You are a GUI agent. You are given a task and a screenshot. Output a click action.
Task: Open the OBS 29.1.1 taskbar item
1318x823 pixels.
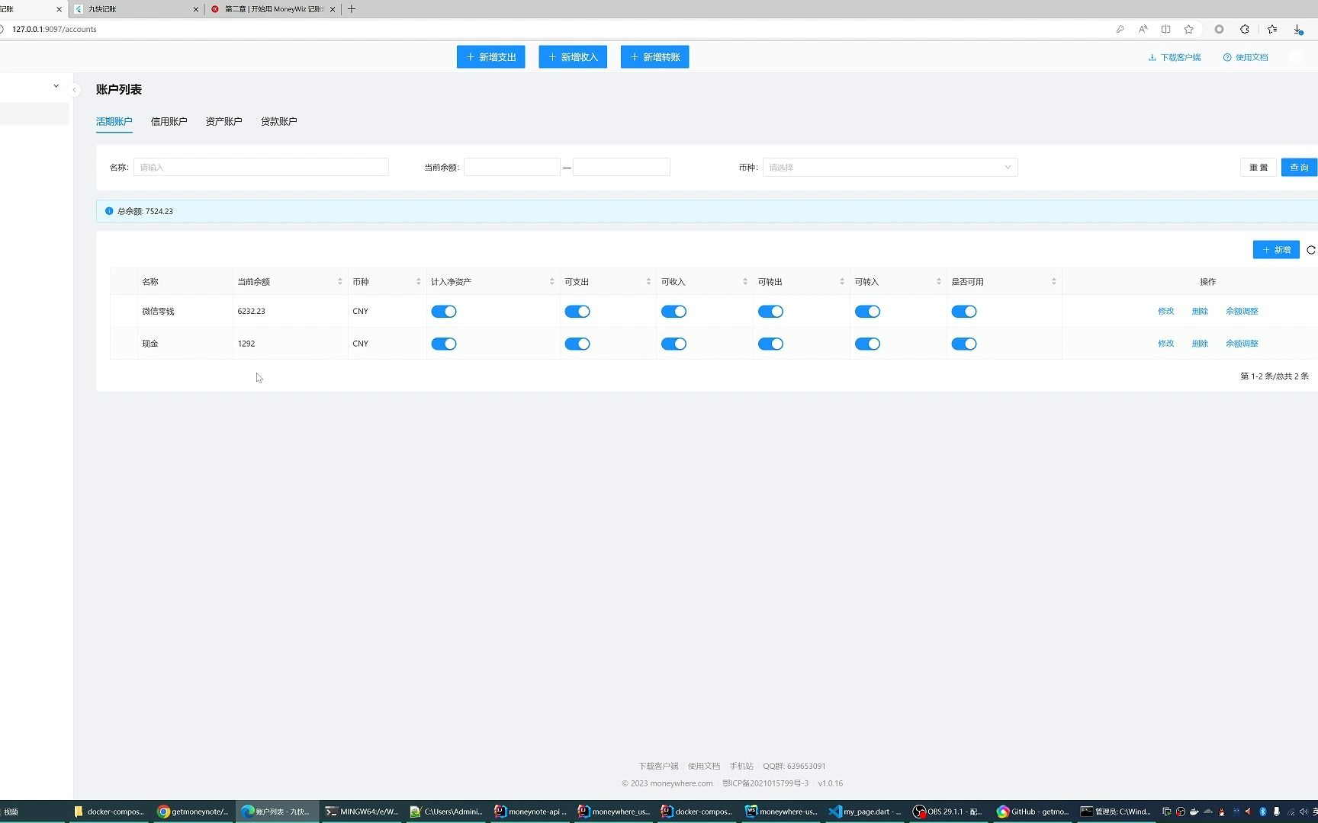pyautogui.click(x=948, y=812)
